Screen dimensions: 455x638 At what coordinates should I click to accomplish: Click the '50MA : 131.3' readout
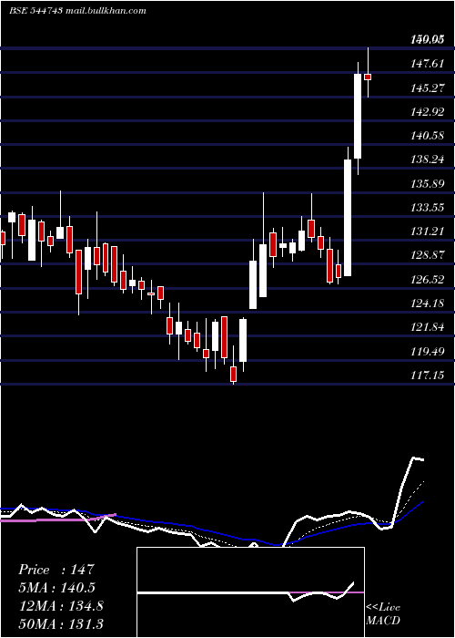(61, 623)
